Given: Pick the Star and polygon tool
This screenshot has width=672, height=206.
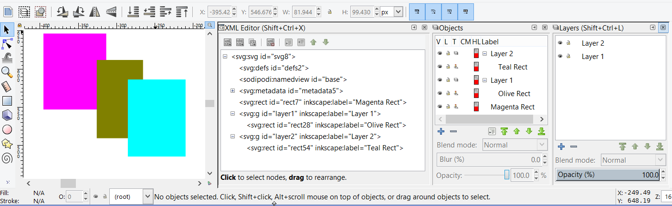Looking at the screenshot, I should tap(7, 143).
